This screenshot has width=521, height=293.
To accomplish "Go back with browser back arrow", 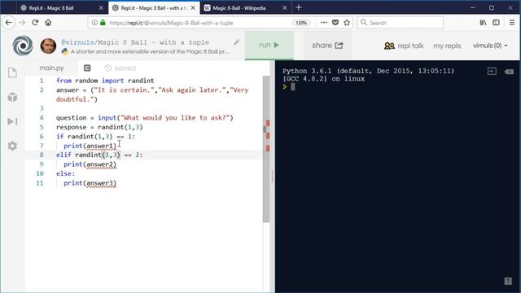I will point(8,23).
